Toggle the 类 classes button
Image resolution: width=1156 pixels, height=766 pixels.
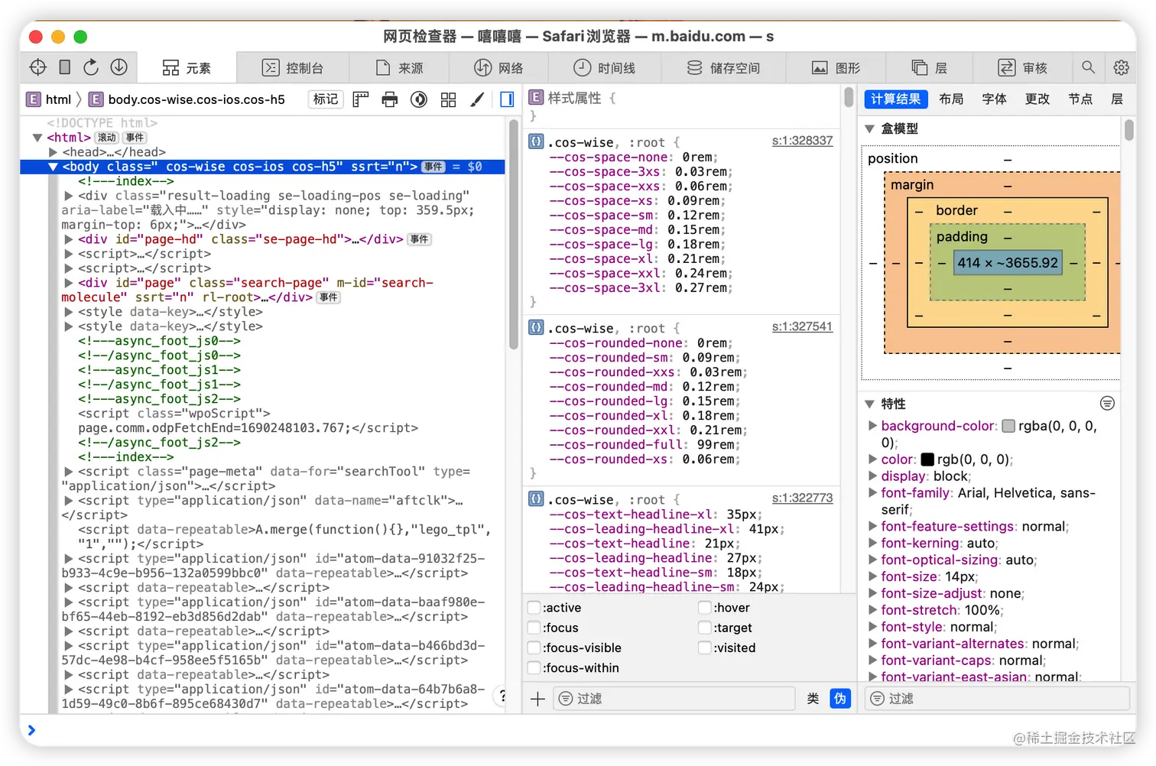[813, 699]
